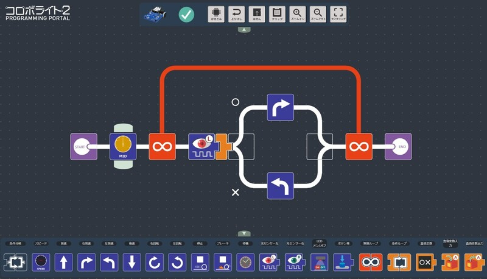Click the green checkmark status indicator

click(x=186, y=15)
